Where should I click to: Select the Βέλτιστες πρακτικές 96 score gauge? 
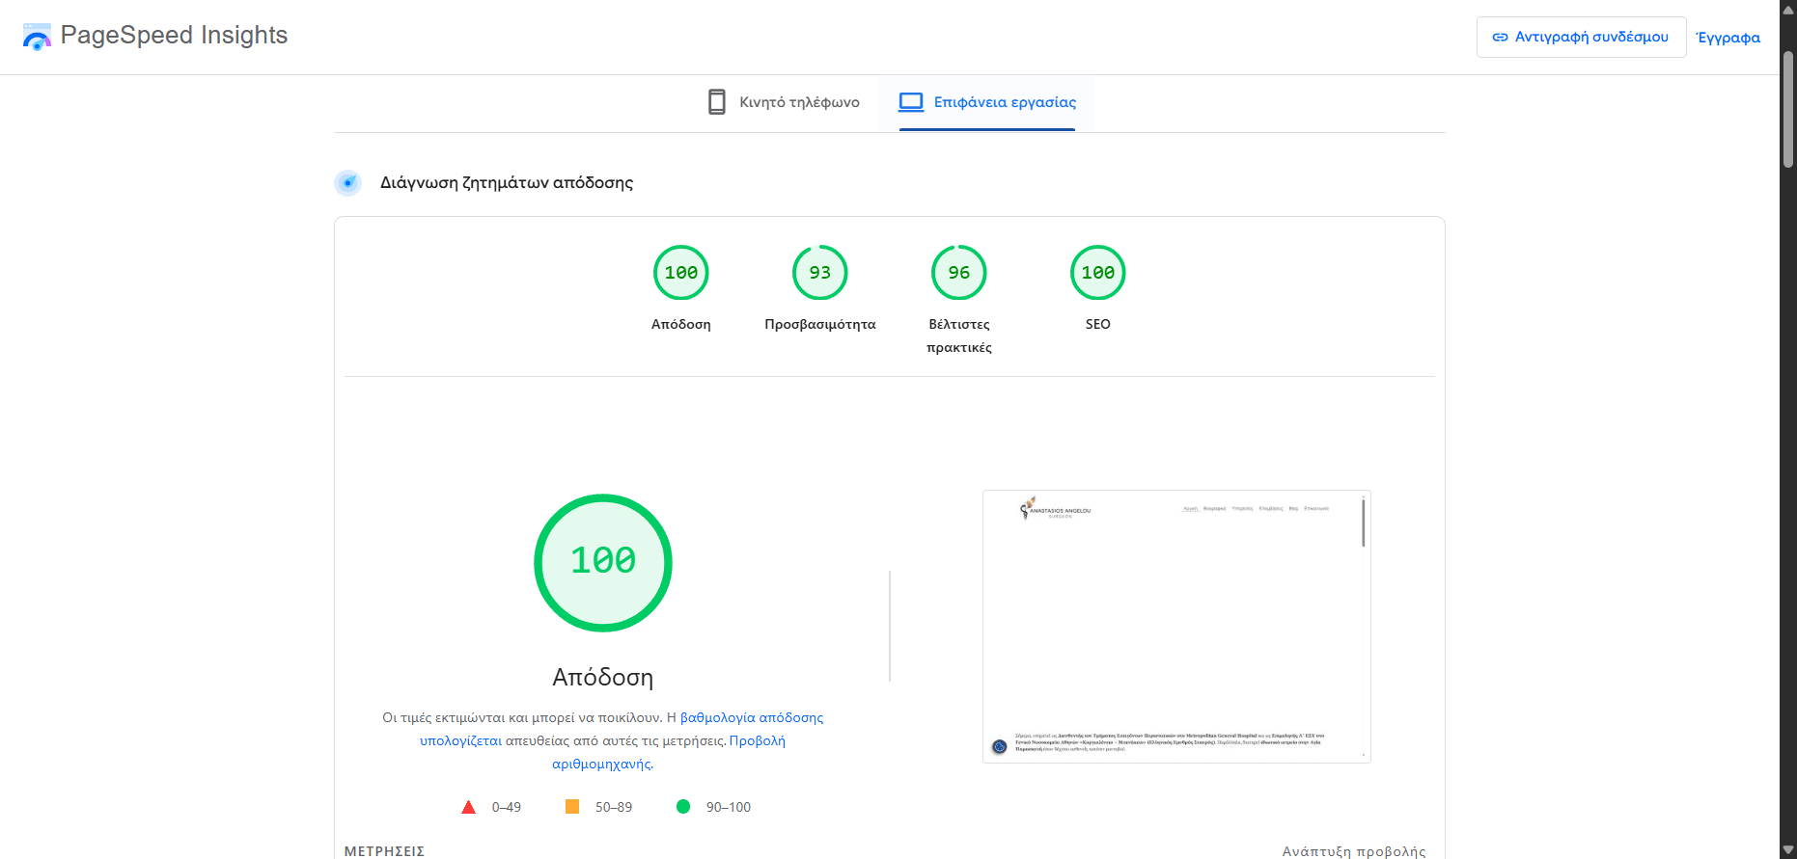tap(958, 273)
